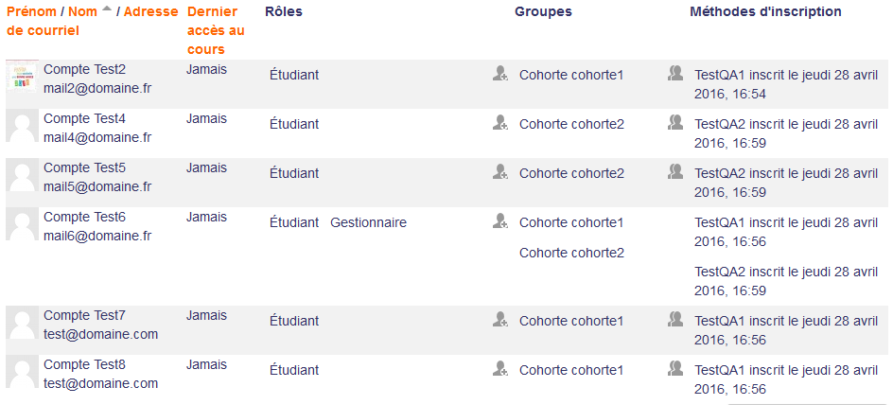Click group icon beside Compte Test5 enrolment
This screenshot has width=893, height=405.
[x=675, y=171]
